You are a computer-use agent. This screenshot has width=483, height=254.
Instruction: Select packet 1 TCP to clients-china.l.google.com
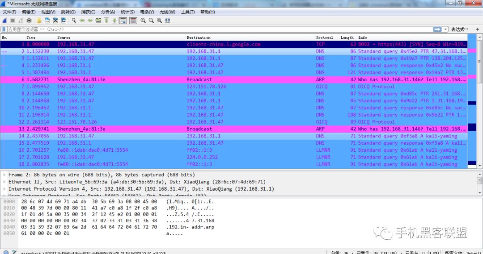point(234,44)
